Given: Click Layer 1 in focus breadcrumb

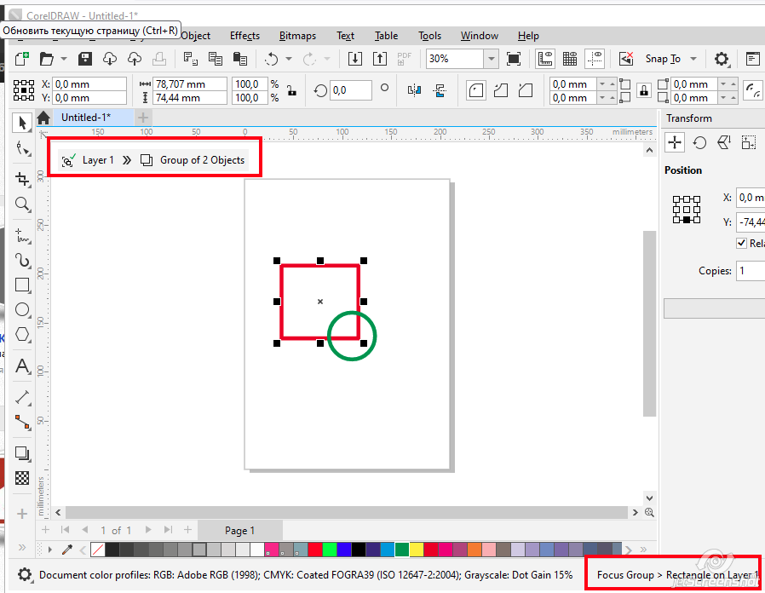Looking at the screenshot, I should 98,160.
